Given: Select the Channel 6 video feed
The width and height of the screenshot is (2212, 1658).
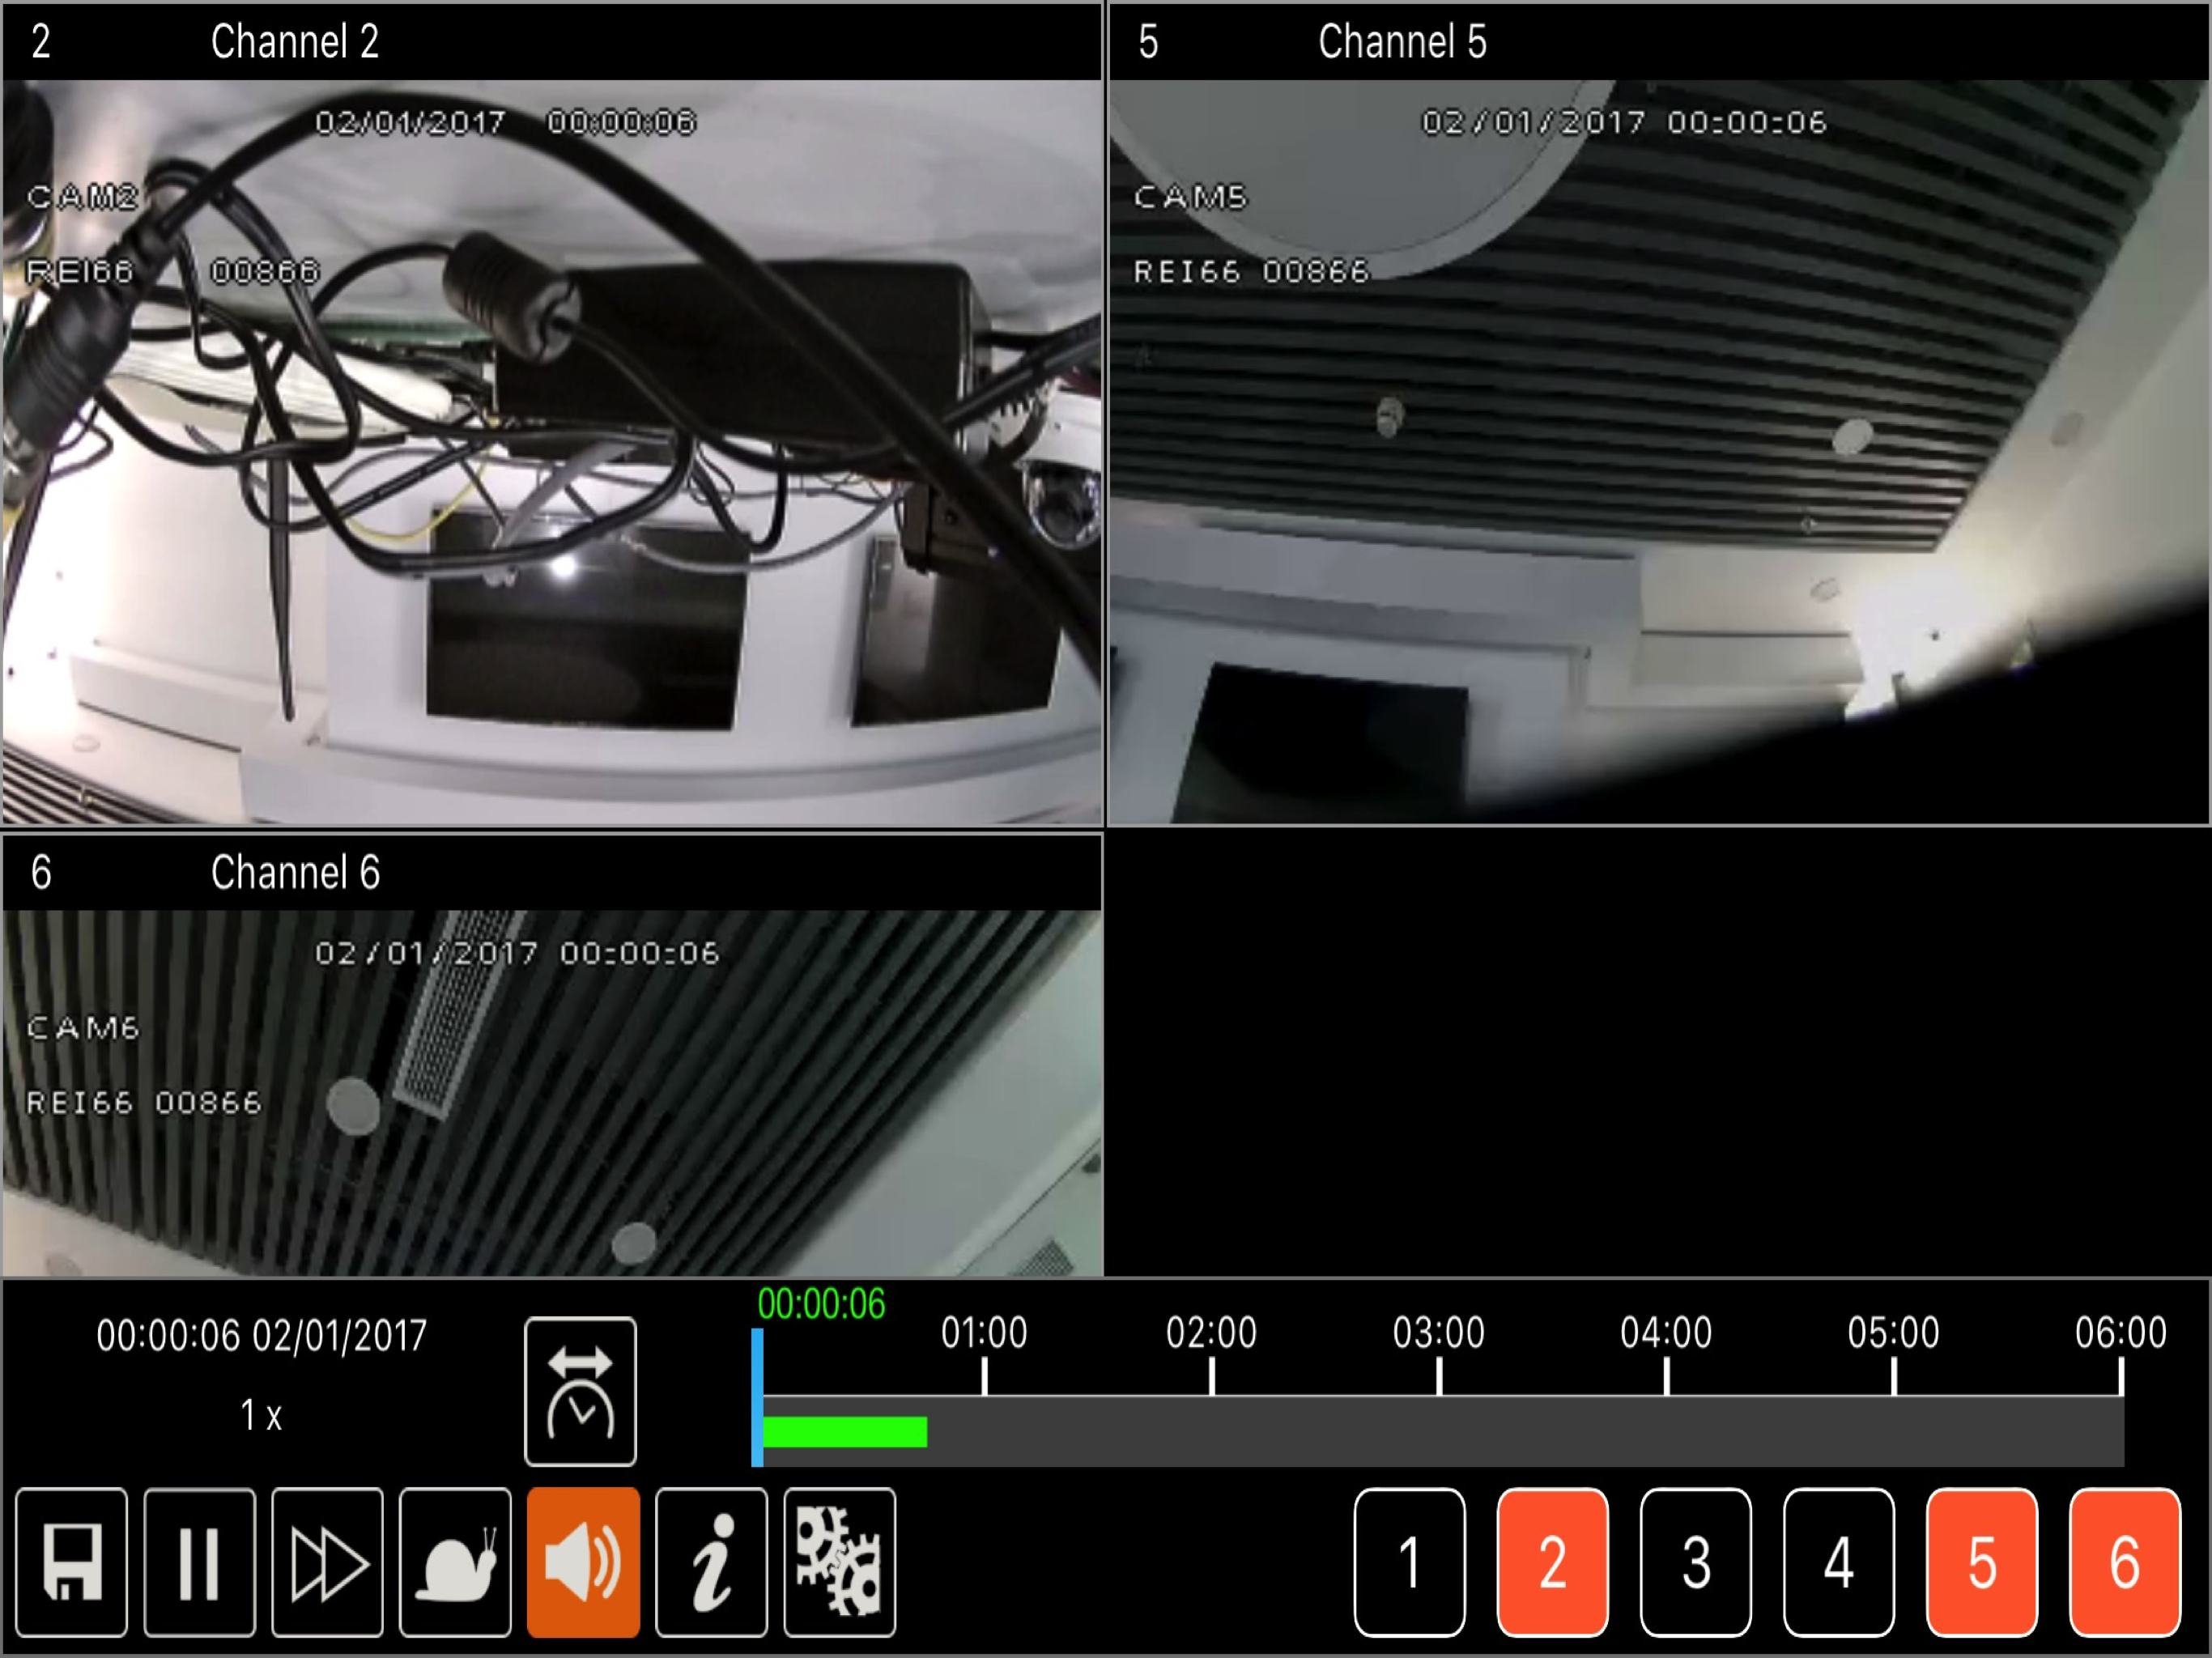Looking at the screenshot, I should [x=552, y=1092].
